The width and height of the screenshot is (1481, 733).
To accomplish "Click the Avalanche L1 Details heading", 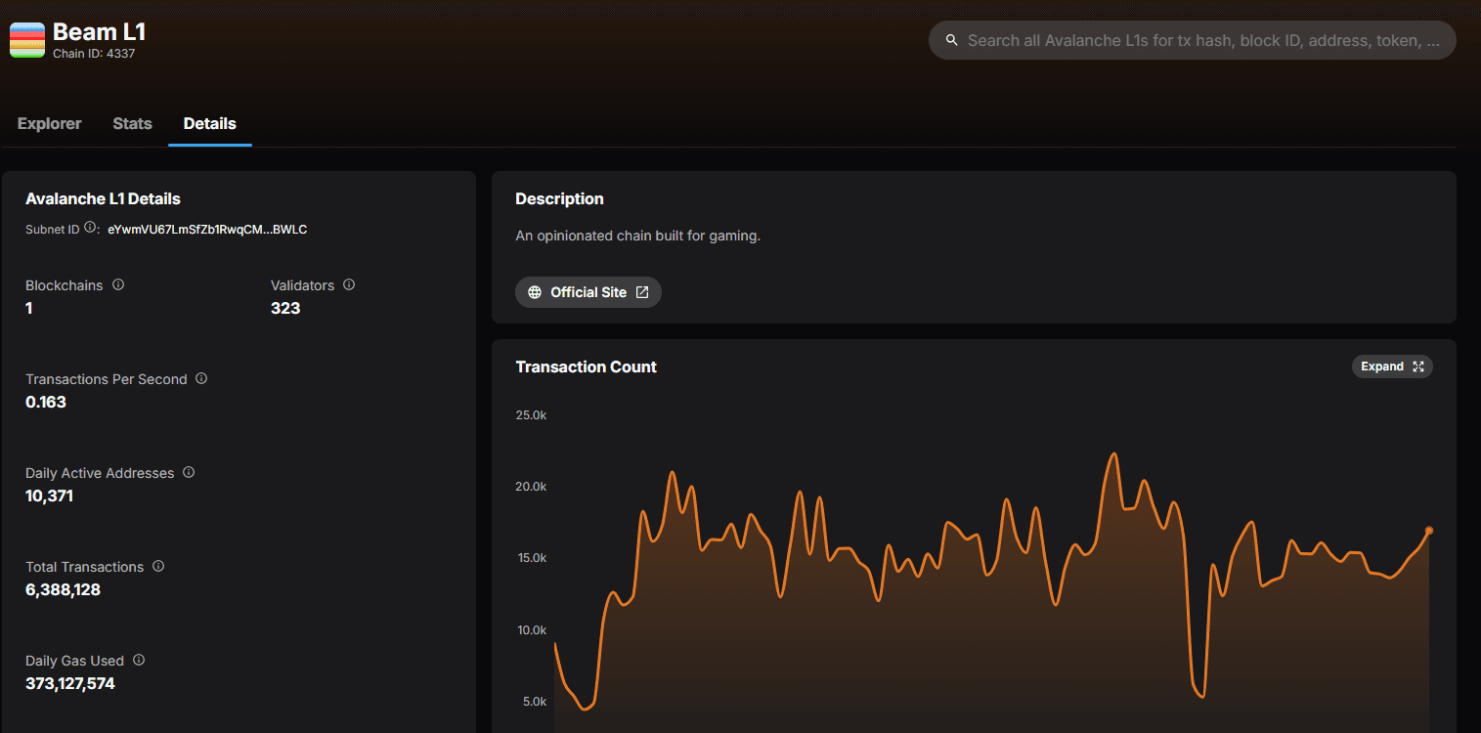I will click(103, 199).
